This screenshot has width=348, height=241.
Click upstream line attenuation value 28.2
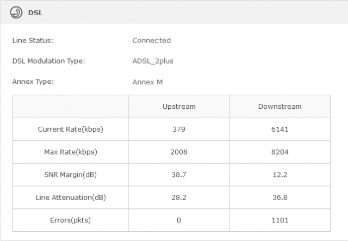(x=179, y=197)
